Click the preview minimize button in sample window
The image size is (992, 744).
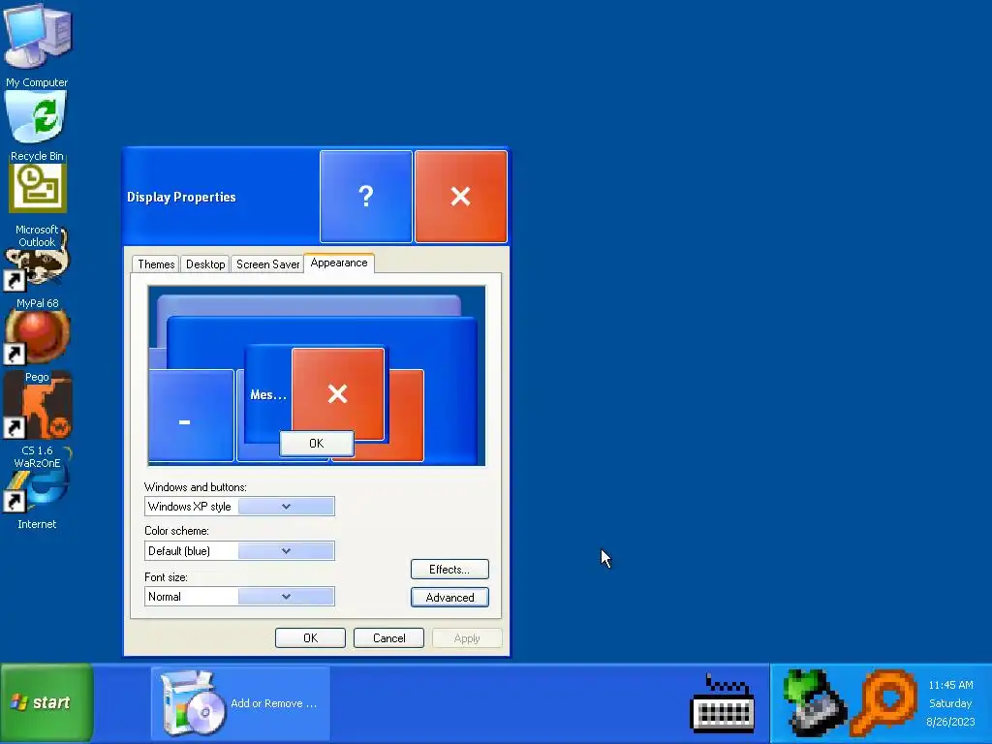tap(191, 416)
